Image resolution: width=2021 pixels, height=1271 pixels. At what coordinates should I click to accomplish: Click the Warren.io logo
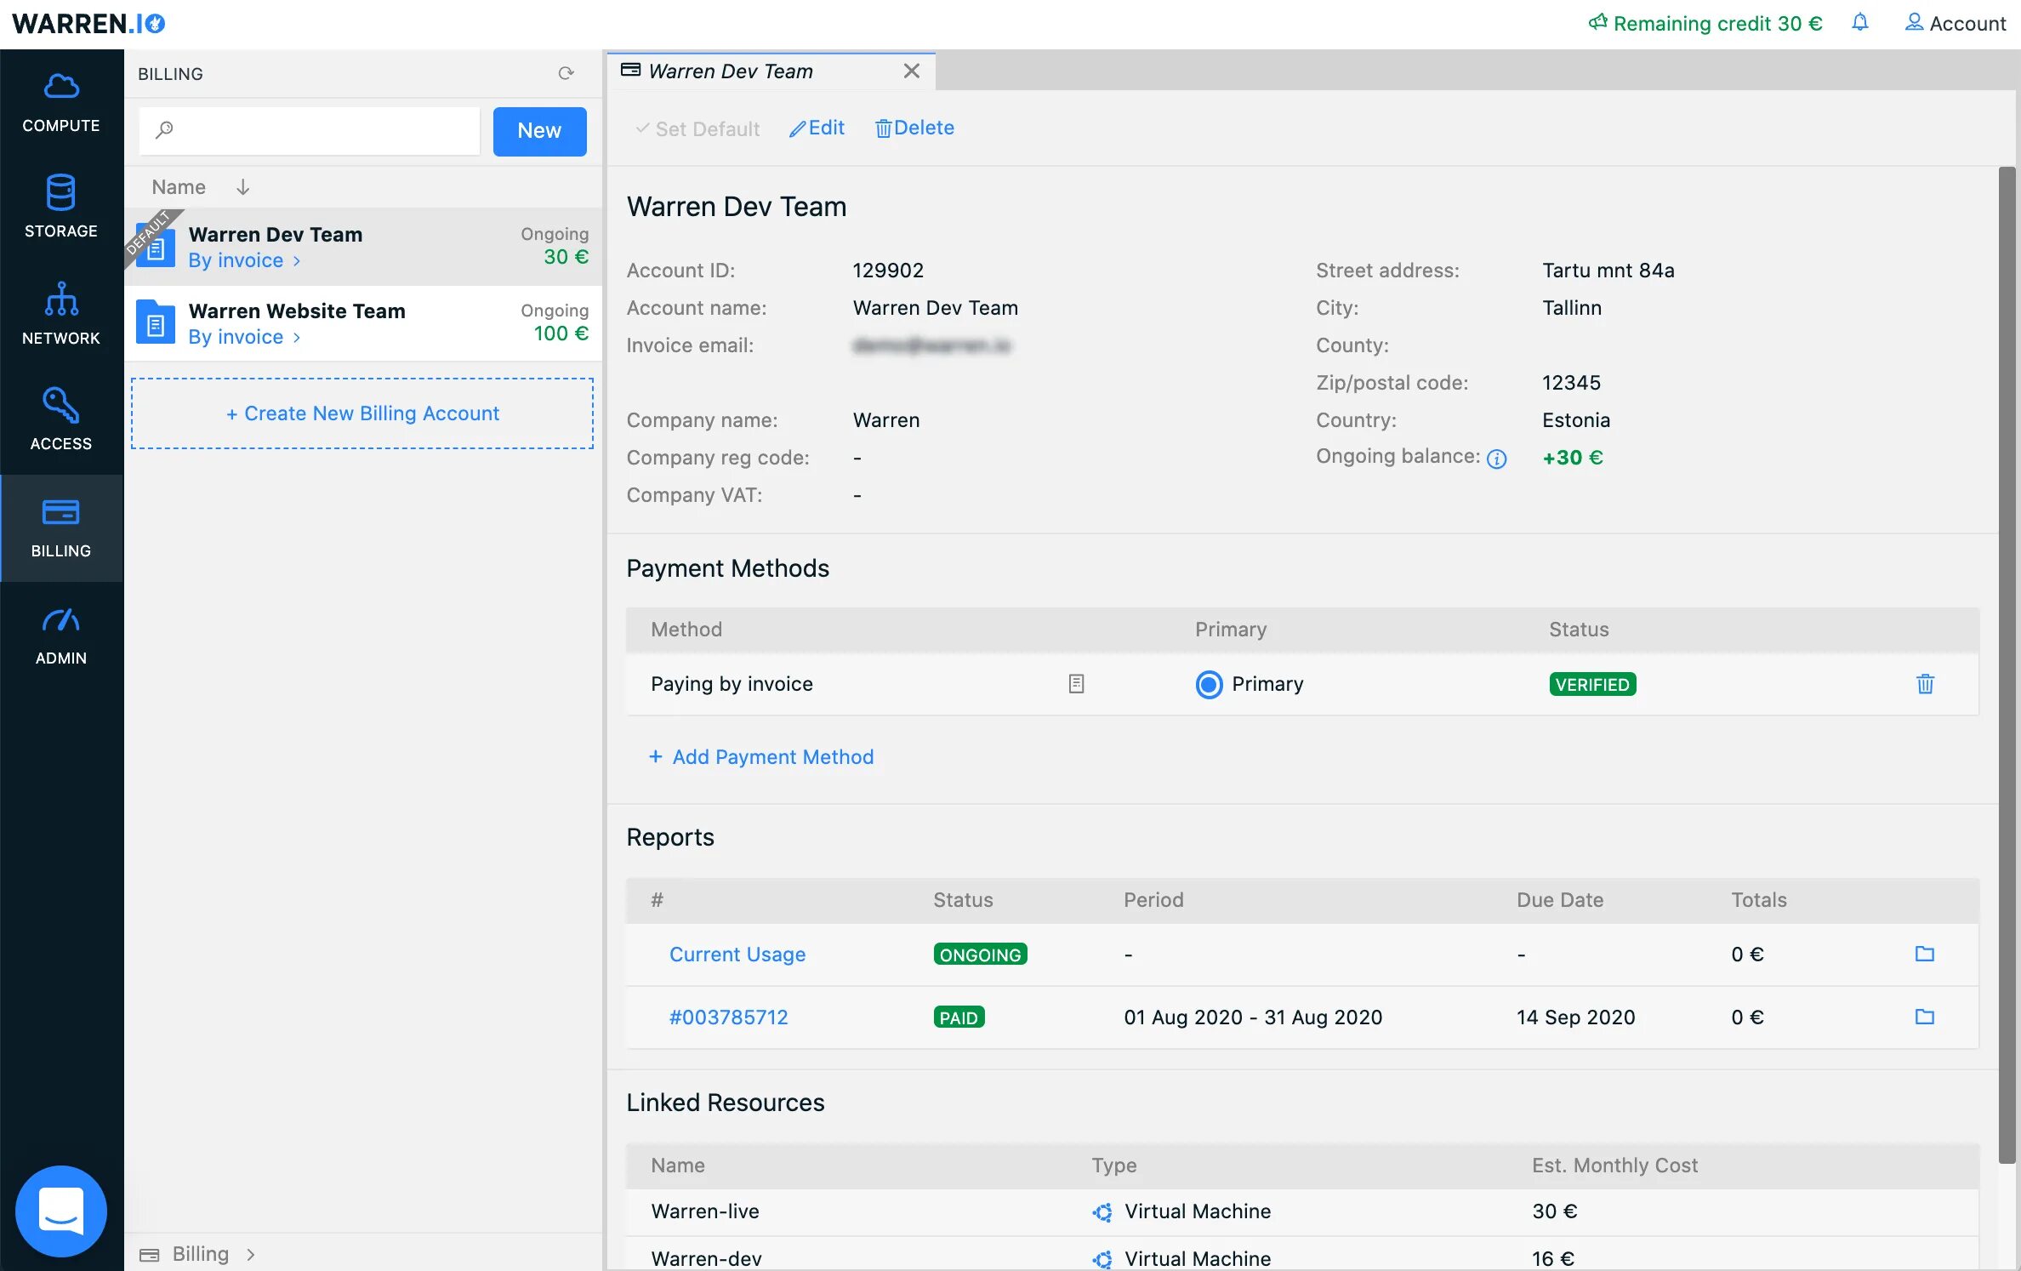pos(89,24)
